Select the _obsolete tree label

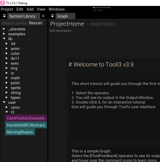(x=17, y=29)
